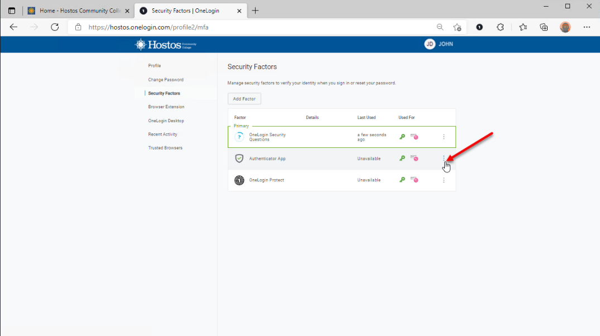Open the OneLogin browser extension icon
Image resolution: width=600 pixels, height=336 pixels.
(479, 27)
